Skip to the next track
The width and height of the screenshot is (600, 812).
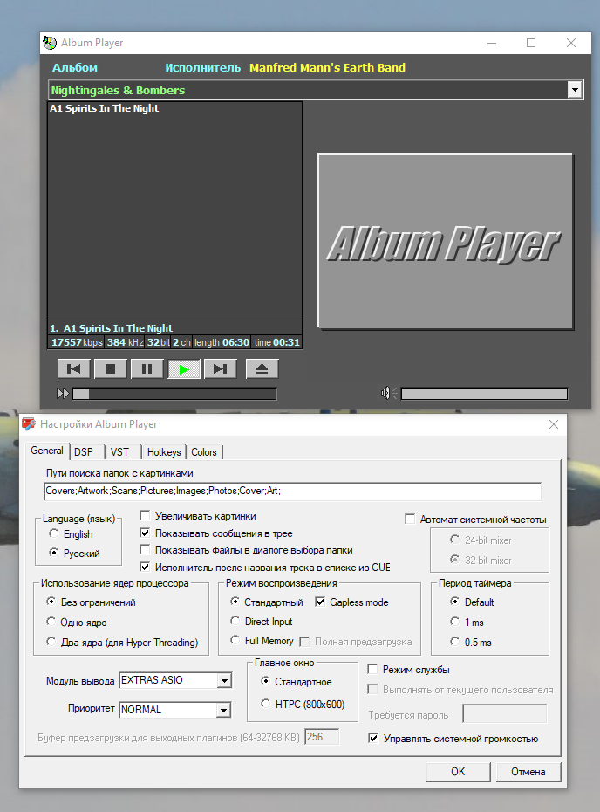[221, 368]
